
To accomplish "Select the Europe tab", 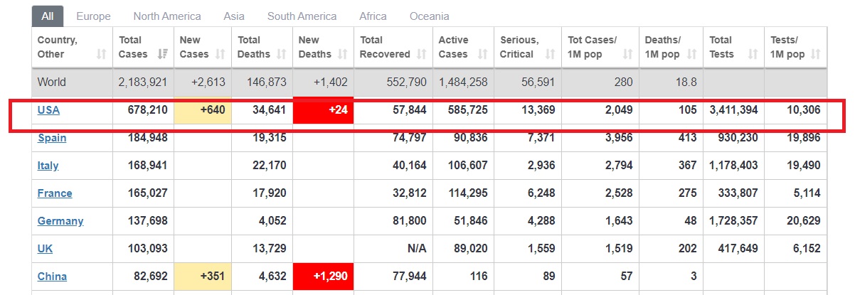I will click(93, 16).
